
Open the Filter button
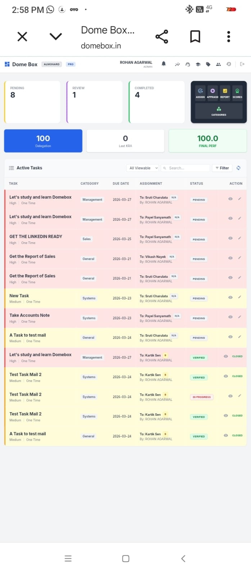(222, 168)
